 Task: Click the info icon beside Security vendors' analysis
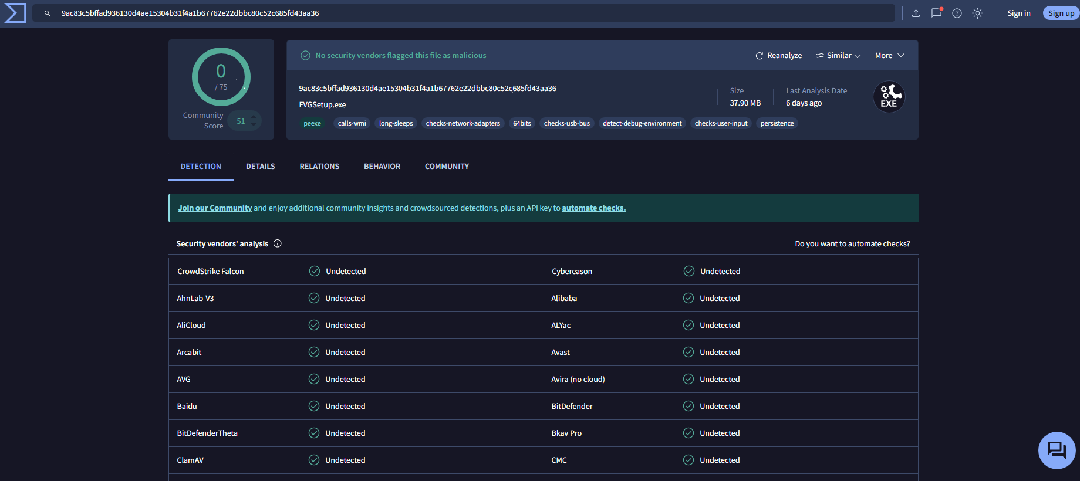pos(278,243)
